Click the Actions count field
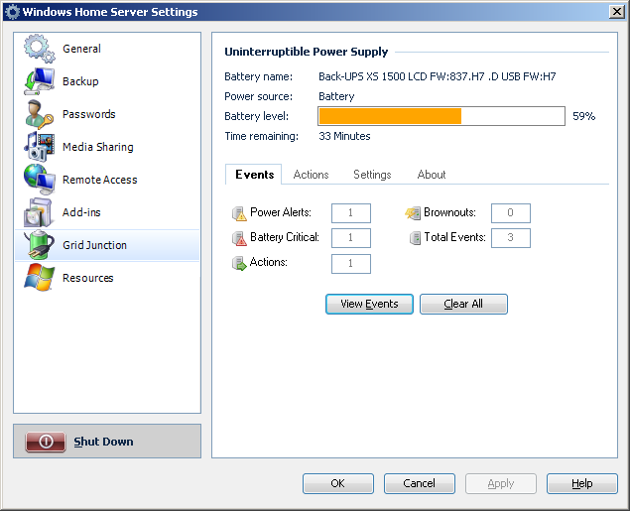 (351, 264)
